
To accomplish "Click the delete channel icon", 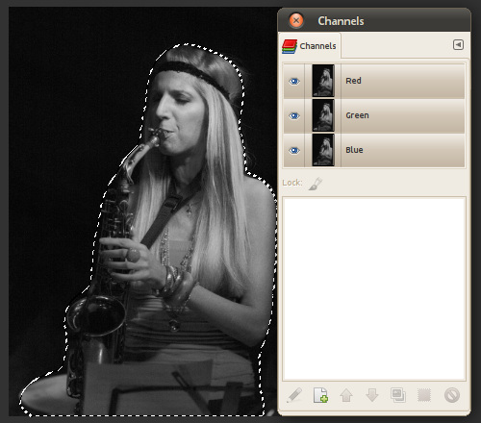I will [x=452, y=395].
